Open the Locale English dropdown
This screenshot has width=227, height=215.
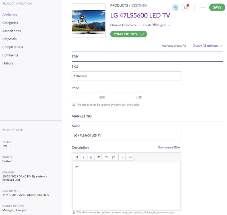tap(161, 25)
